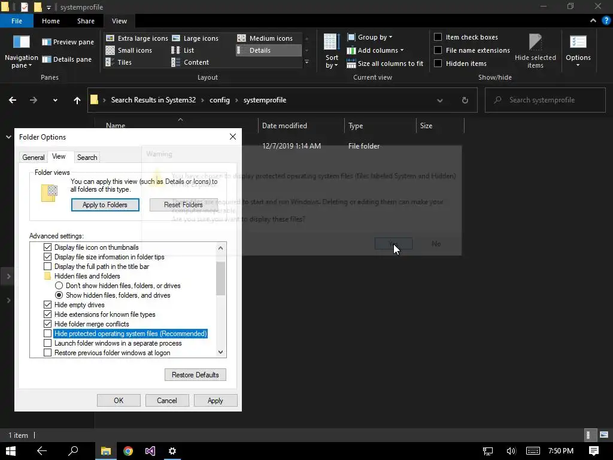Collapse the ribbon with the chevron

click(x=593, y=21)
